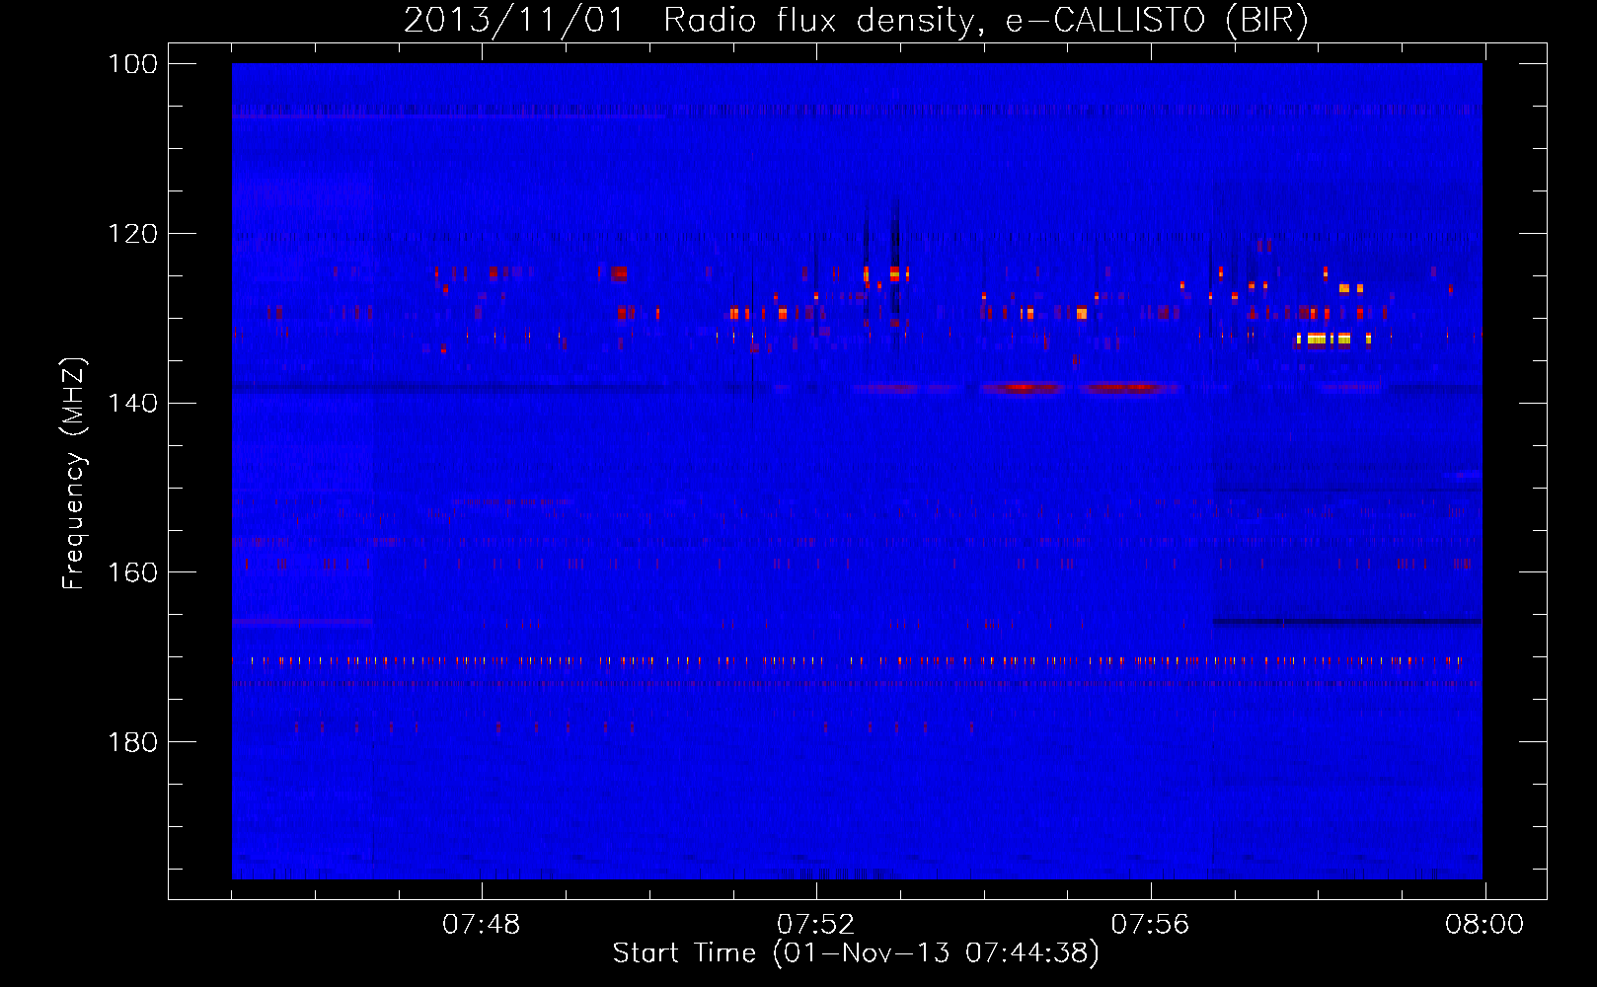Image resolution: width=1597 pixels, height=987 pixels.
Task: Click the "Start Time (01-Nov-13 07:44:38)" axis label
Action: [856, 953]
